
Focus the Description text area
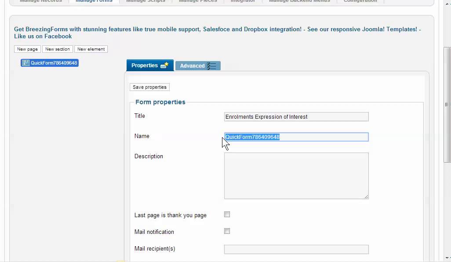[x=296, y=175]
